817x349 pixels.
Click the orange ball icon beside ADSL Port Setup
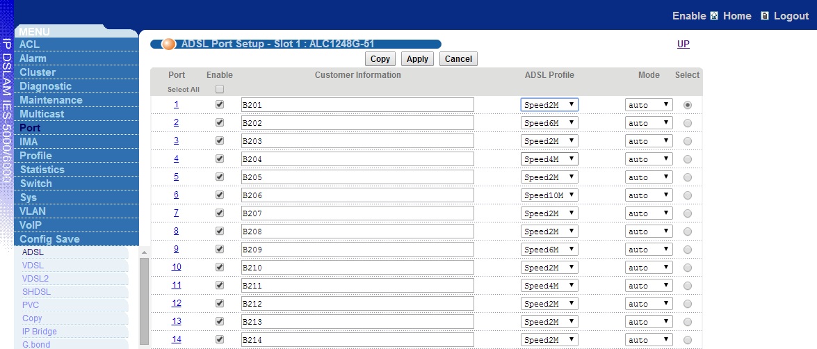168,44
